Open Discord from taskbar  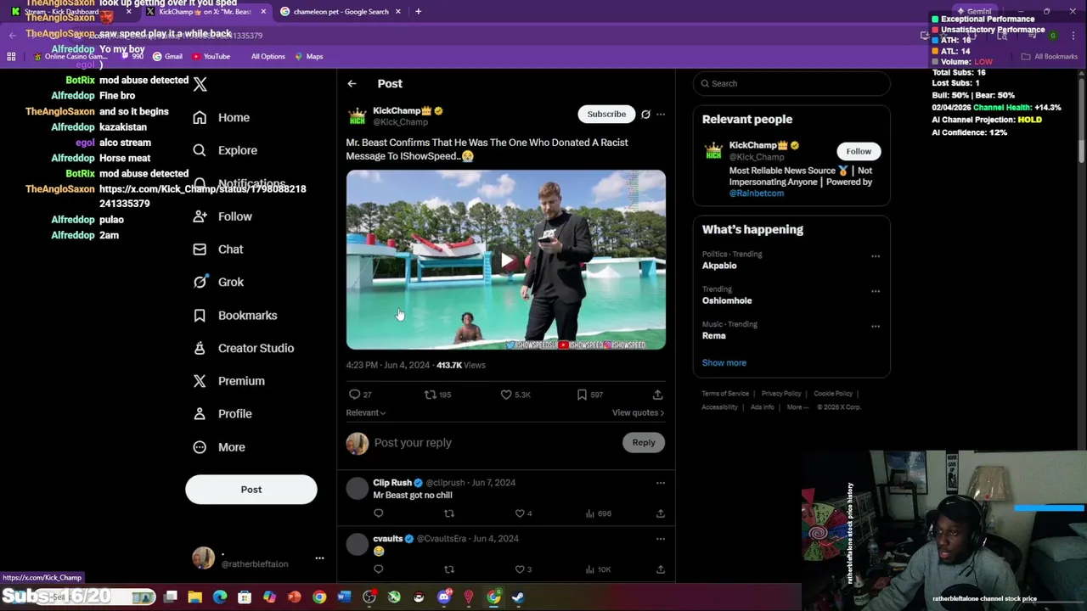point(444,597)
